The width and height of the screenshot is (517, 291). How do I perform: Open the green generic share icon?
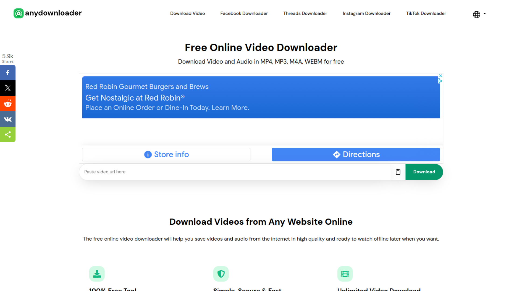click(x=8, y=134)
